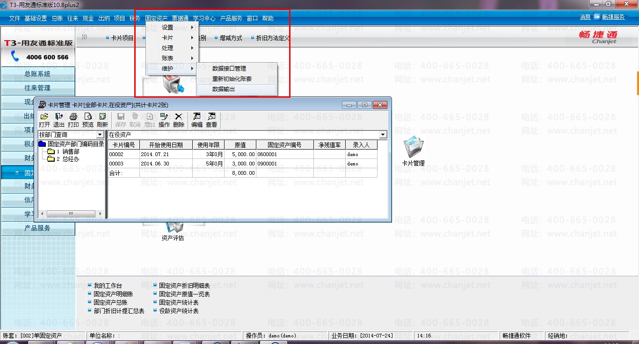This screenshot has height=344, width=639.
Task: Click the 畅捷服务 link at top right
Action: (x=613, y=17)
